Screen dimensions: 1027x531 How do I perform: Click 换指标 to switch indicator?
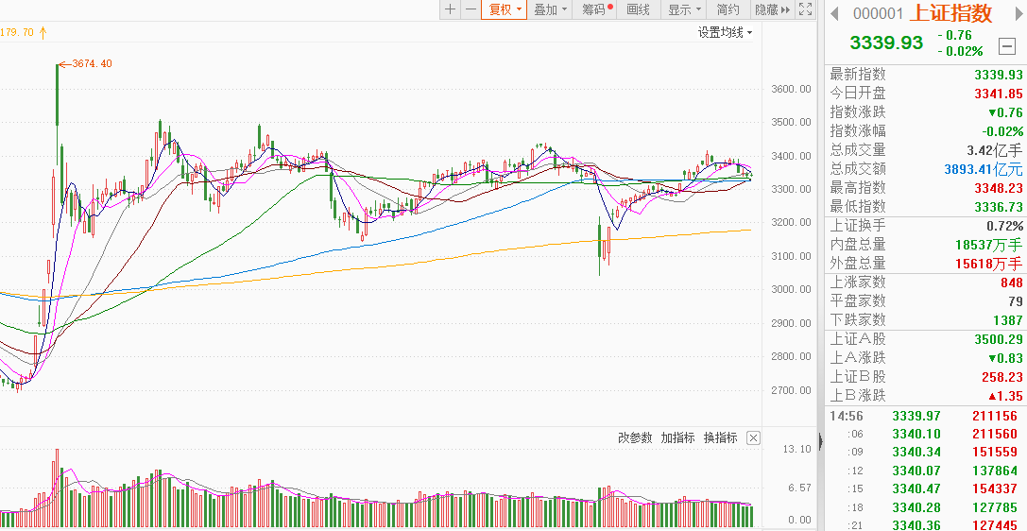pos(720,437)
